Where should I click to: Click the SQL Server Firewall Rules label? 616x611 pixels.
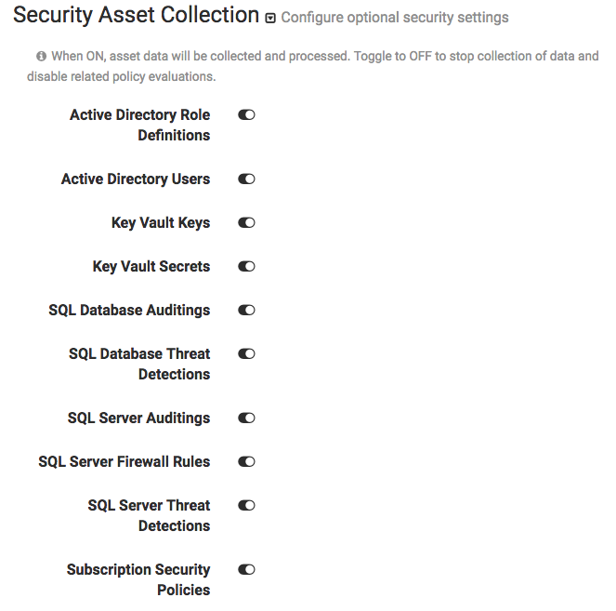click(x=125, y=462)
